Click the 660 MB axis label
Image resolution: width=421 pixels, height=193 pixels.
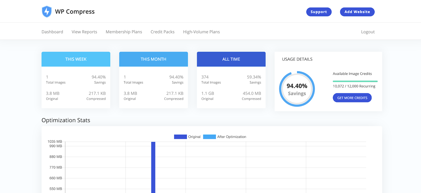coord(56,178)
